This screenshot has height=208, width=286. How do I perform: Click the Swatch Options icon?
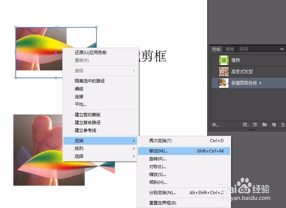(x=255, y=124)
